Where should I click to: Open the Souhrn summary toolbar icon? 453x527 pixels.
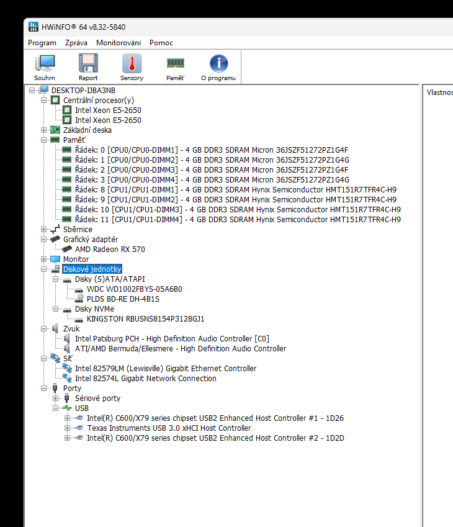pyautogui.click(x=45, y=63)
